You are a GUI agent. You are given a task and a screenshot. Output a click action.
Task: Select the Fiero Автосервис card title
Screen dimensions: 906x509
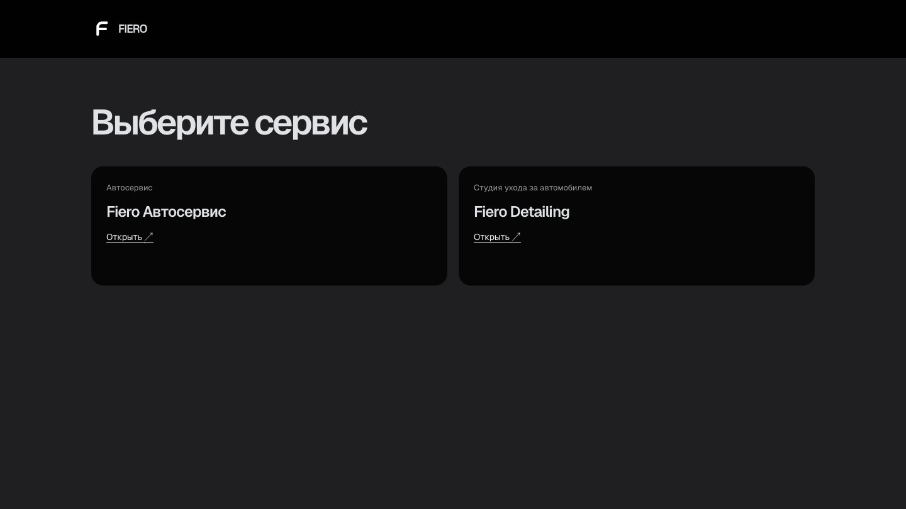(x=166, y=212)
